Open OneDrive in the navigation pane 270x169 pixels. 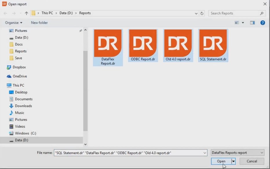20,76
